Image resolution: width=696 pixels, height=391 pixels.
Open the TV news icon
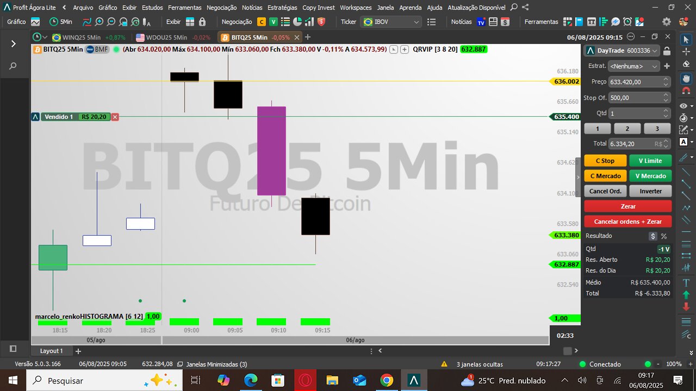coord(481,22)
